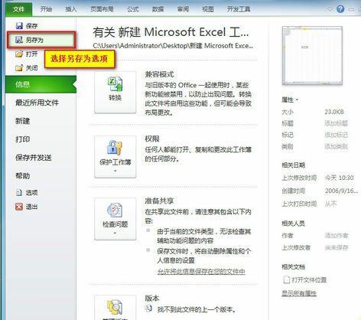
Task: Click the 准备共享 heading
Action: coord(159,201)
